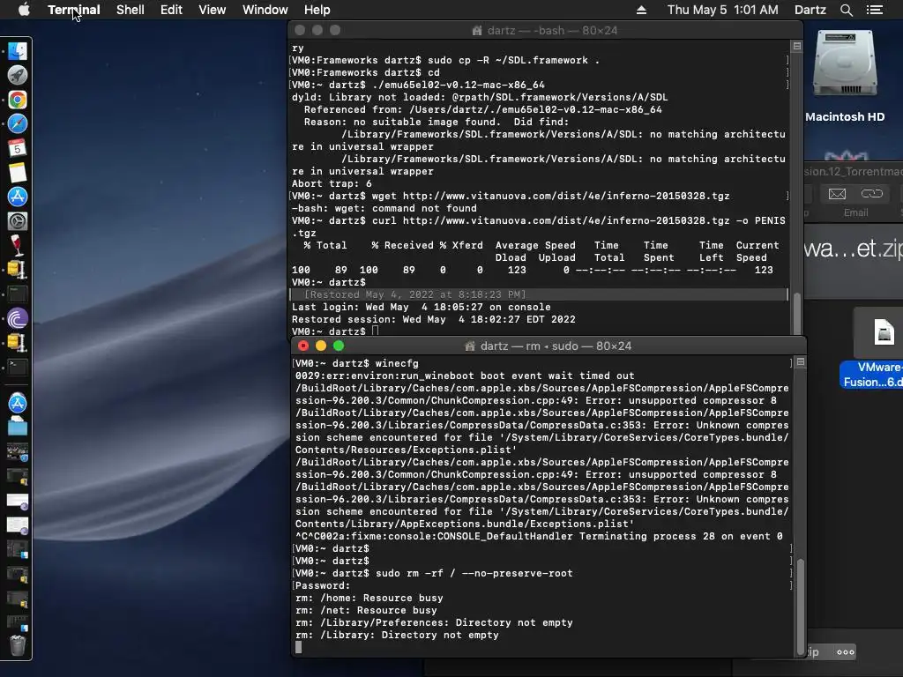
Task: Open Notification Center list icon
Action: point(874,10)
